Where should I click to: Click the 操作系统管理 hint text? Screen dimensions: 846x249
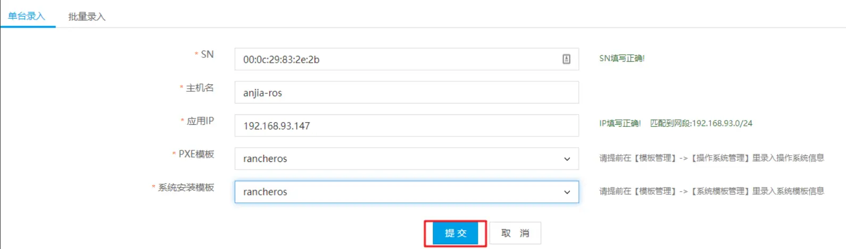(720, 158)
